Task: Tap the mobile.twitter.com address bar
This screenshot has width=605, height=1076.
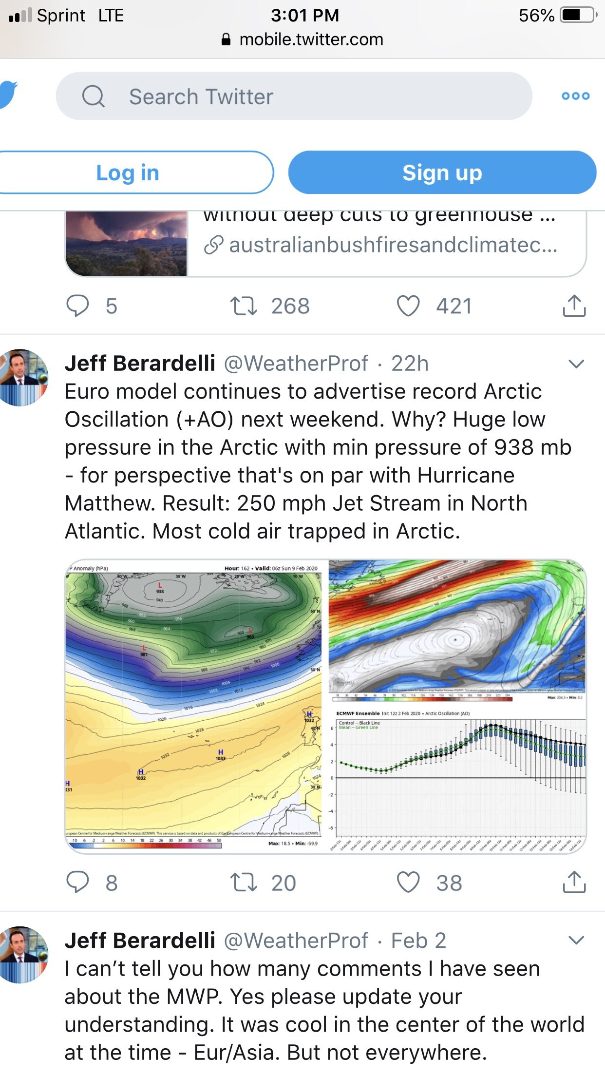Action: (302, 39)
